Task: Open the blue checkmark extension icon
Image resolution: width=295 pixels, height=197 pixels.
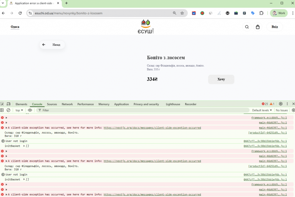Action: 194,13
